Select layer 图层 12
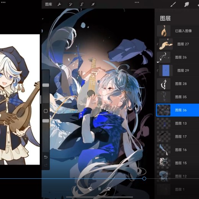 (178, 176)
